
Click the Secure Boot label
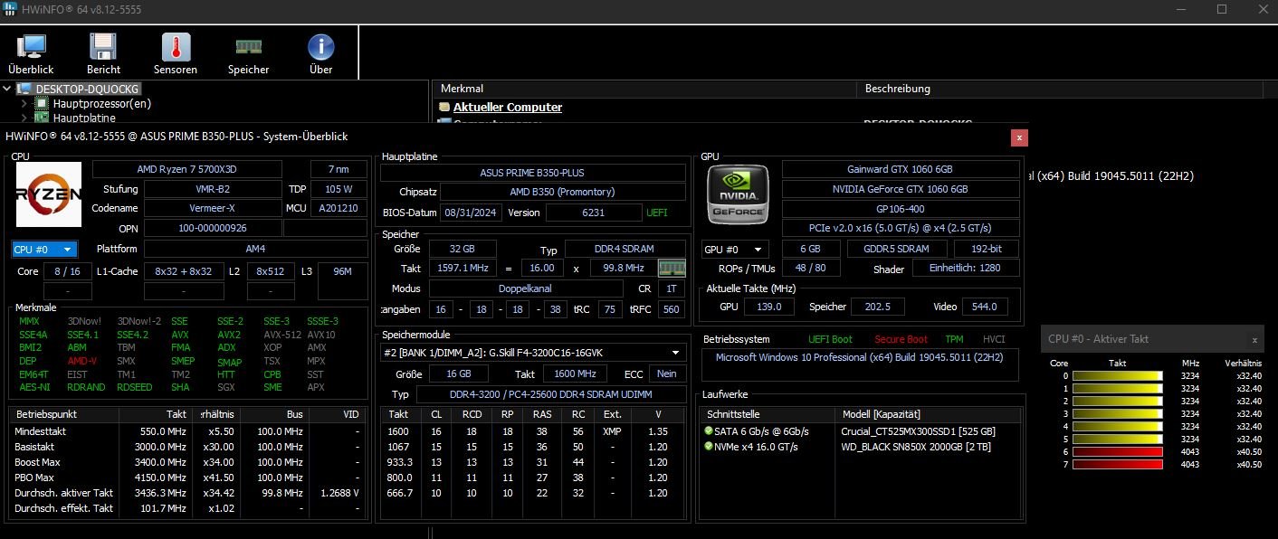pyautogui.click(x=901, y=339)
